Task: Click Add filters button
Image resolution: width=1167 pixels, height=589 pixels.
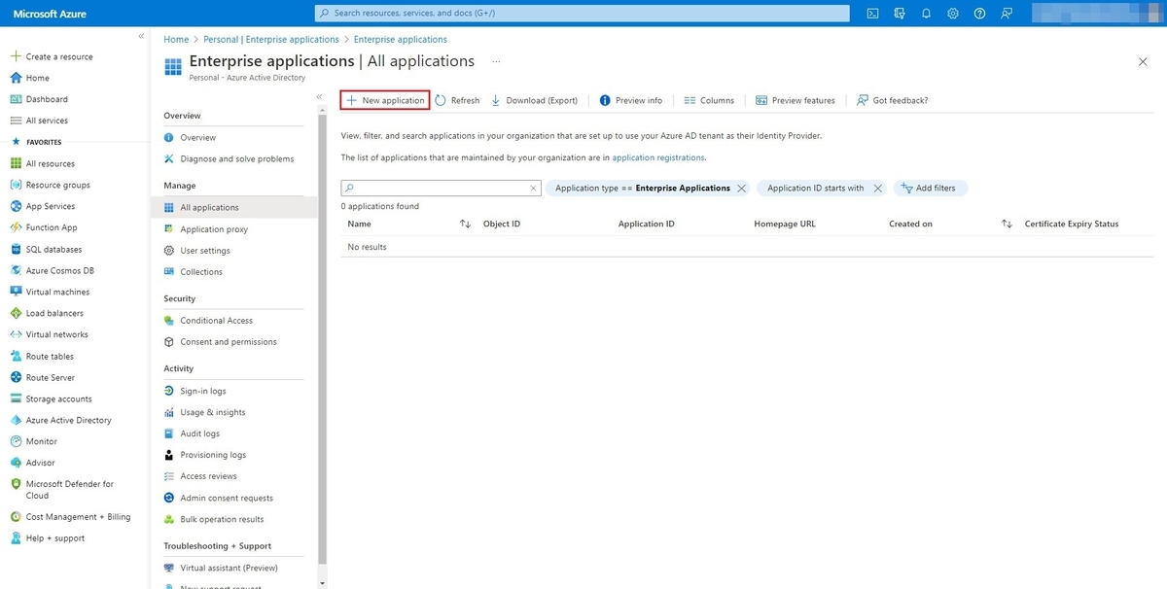Action: (930, 188)
